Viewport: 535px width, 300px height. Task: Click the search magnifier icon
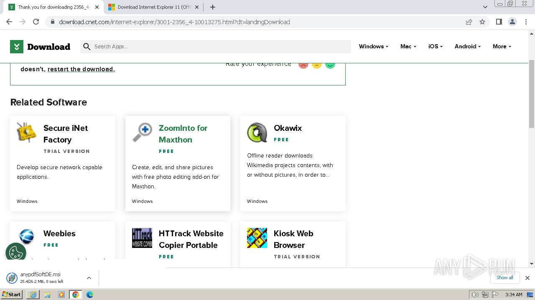(87, 47)
